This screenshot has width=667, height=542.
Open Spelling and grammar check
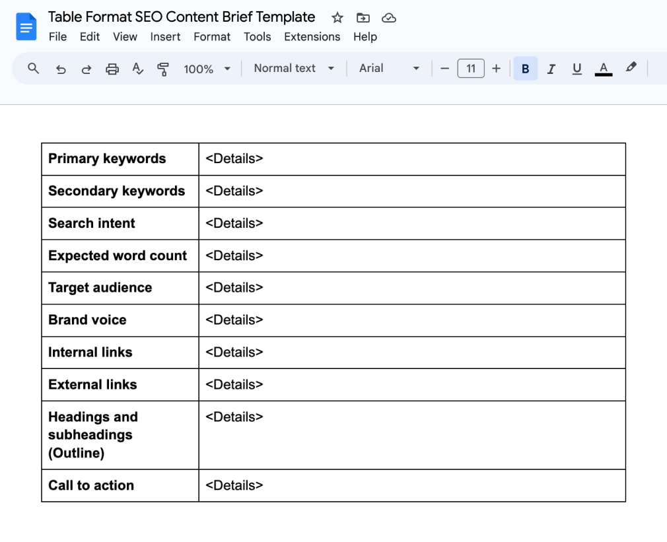(137, 68)
